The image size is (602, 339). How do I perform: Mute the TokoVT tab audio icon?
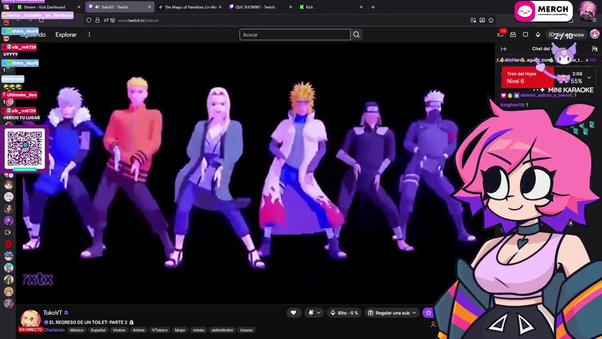click(97, 7)
